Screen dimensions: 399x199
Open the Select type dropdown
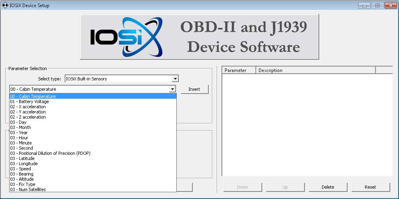tap(122, 79)
